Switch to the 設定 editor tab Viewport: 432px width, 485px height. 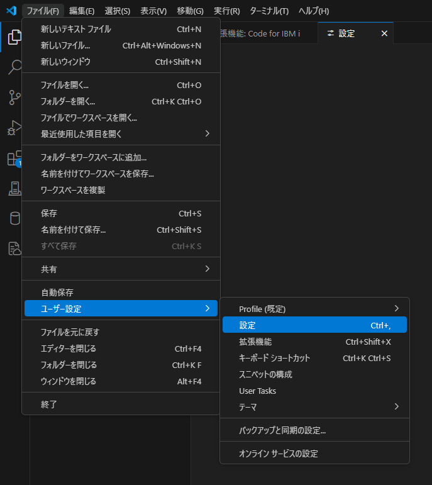coord(355,33)
